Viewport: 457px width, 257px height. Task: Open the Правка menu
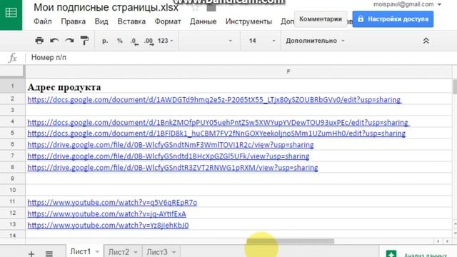point(73,21)
